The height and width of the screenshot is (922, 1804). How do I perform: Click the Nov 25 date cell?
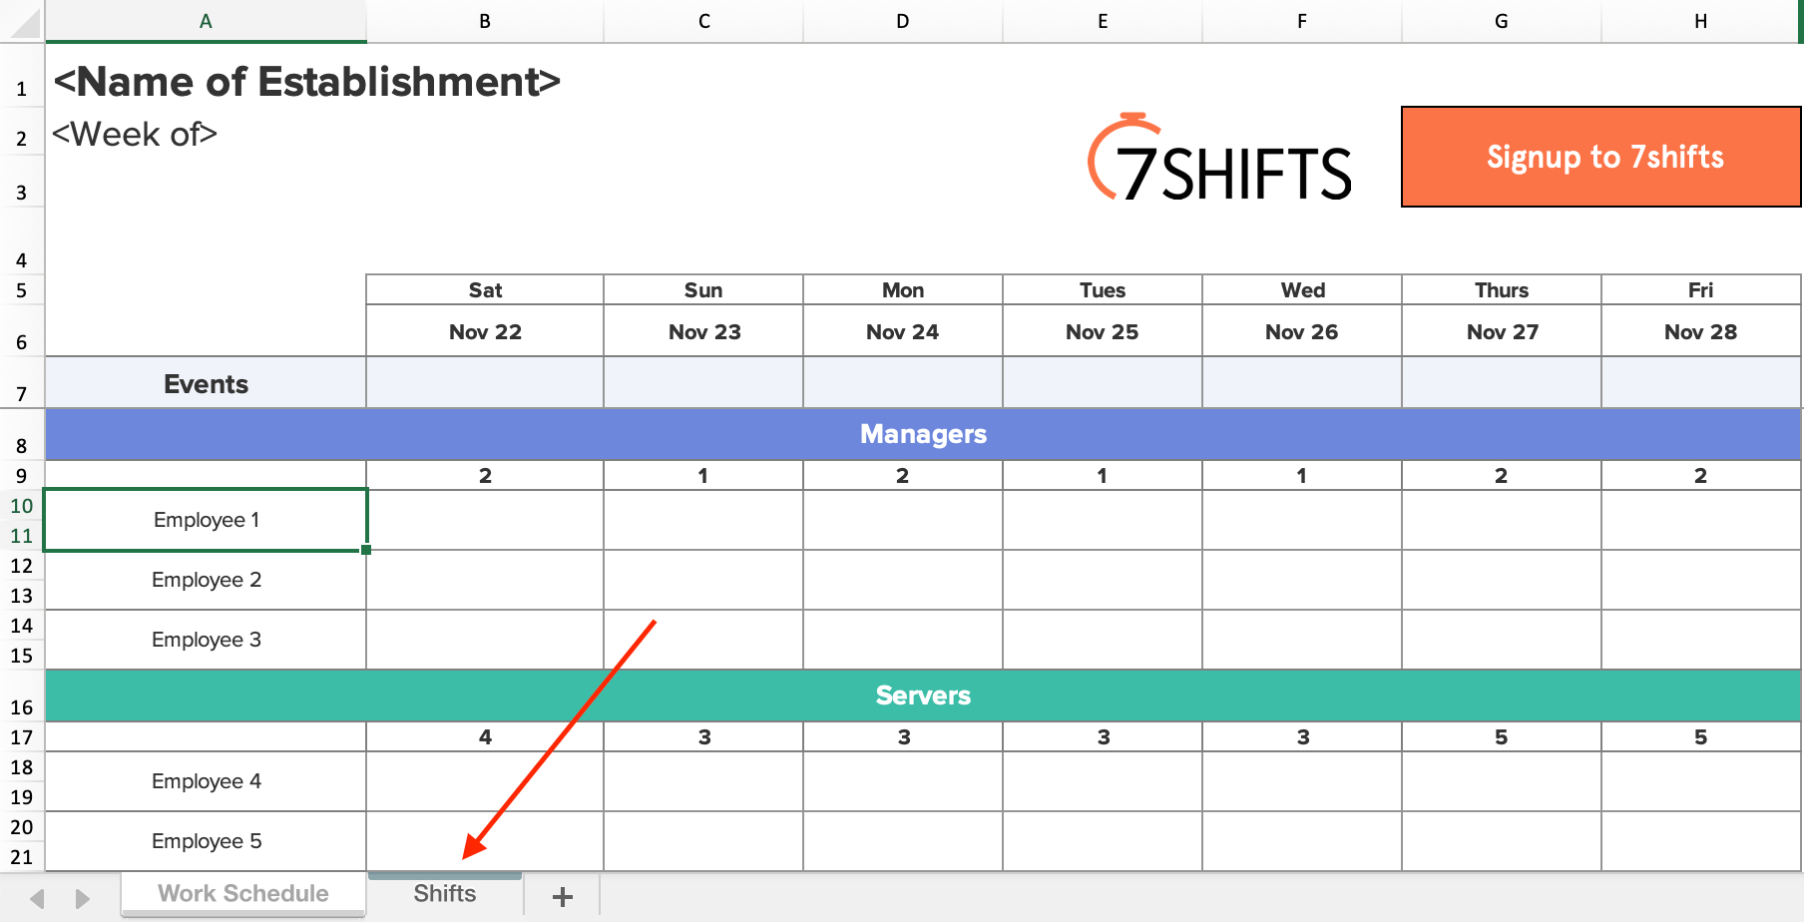pos(1103,331)
